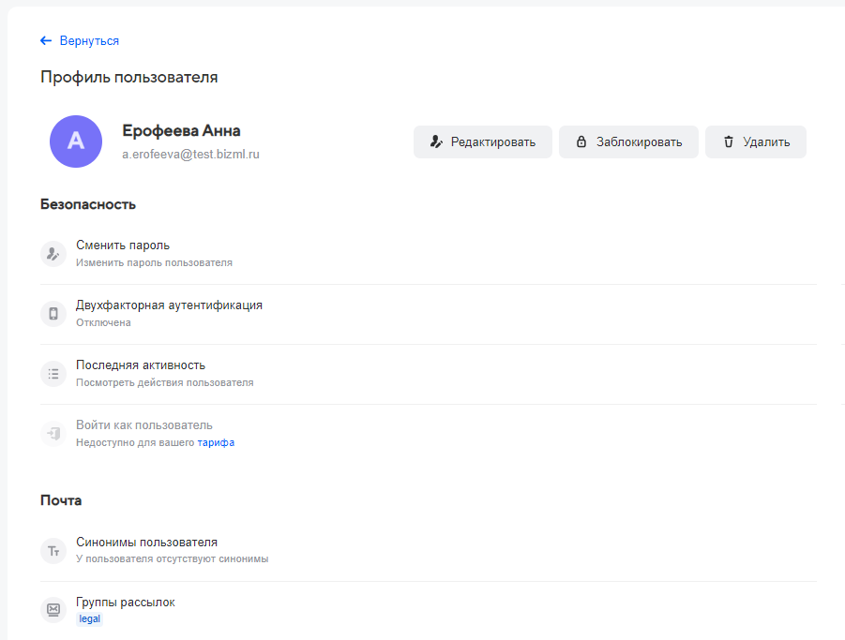Click the last activity list icon

click(x=53, y=374)
